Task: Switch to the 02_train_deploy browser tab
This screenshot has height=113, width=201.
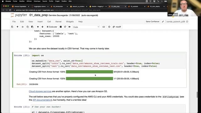Action: pos(155,6)
